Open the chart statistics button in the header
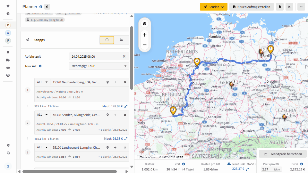The height and width of the screenshot is (173, 308). [x=289, y=7]
